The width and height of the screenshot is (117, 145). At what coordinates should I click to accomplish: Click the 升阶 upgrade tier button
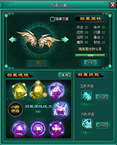point(91,63)
